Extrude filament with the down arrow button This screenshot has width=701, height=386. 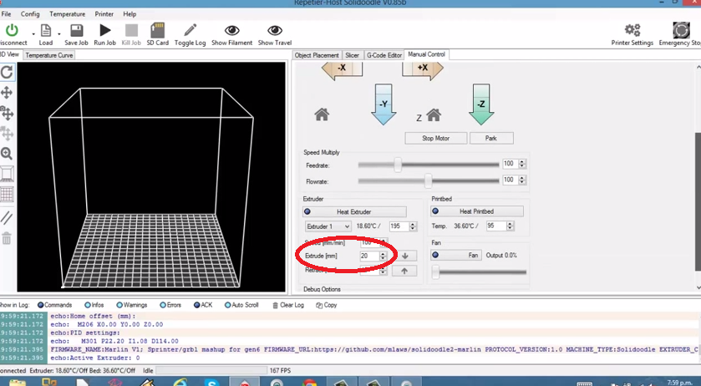pyautogui.click(x=404, y=256)
